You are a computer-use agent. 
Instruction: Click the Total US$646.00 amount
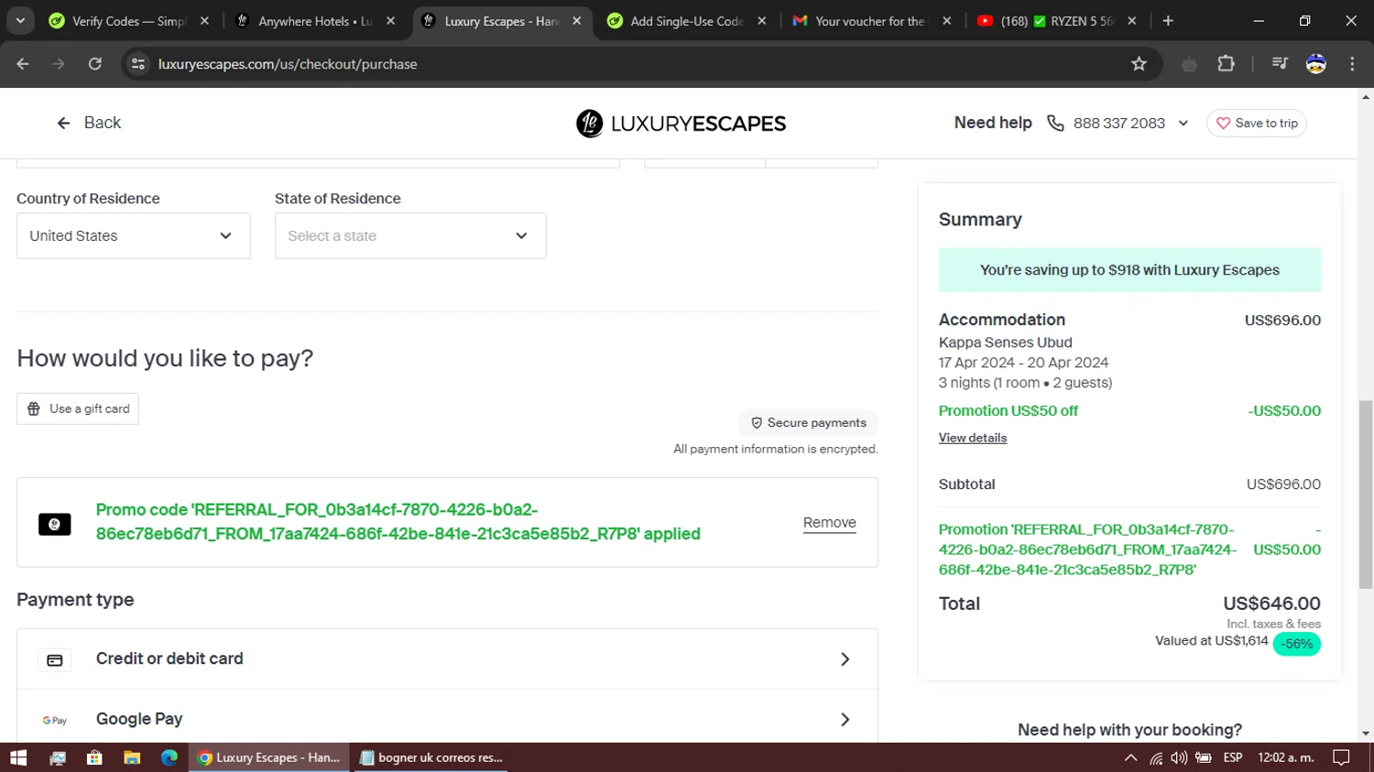pos(1271,603)
